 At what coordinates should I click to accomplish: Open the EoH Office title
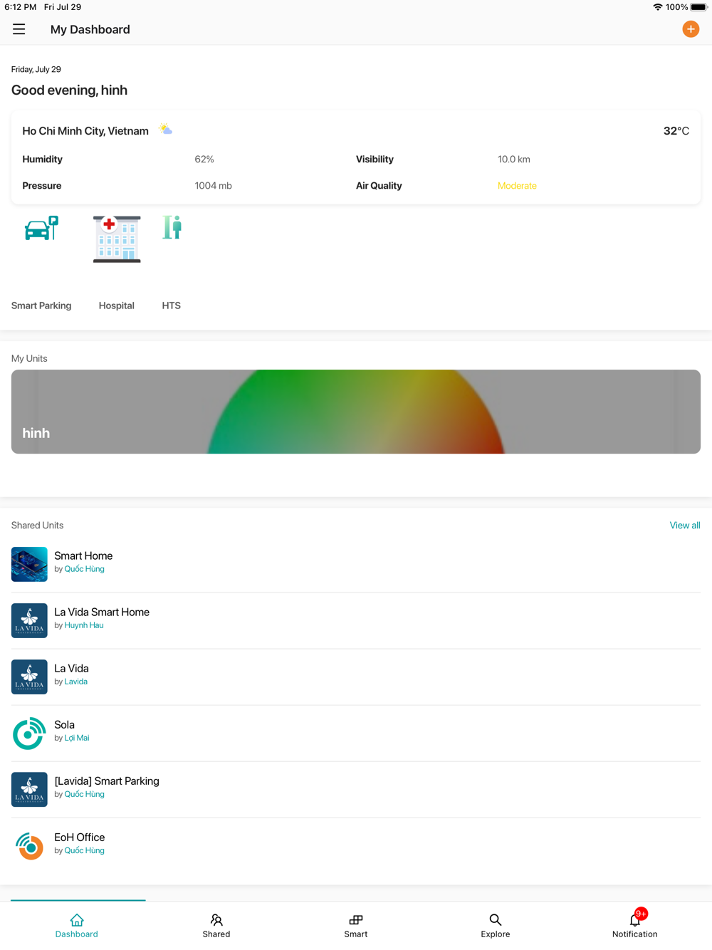point(80,837)
